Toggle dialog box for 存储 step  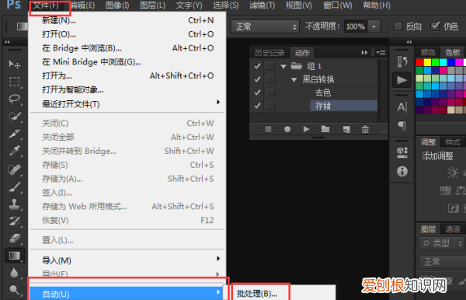point(270,106)
